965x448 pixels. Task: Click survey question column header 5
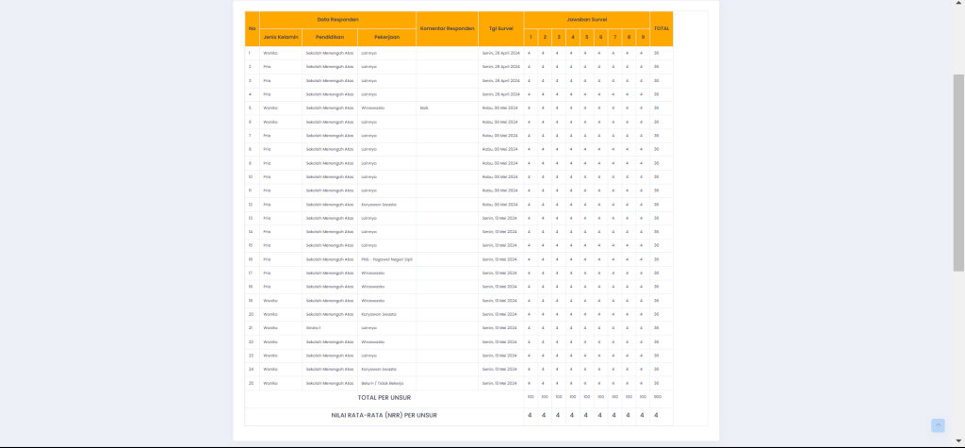[586, 37]
